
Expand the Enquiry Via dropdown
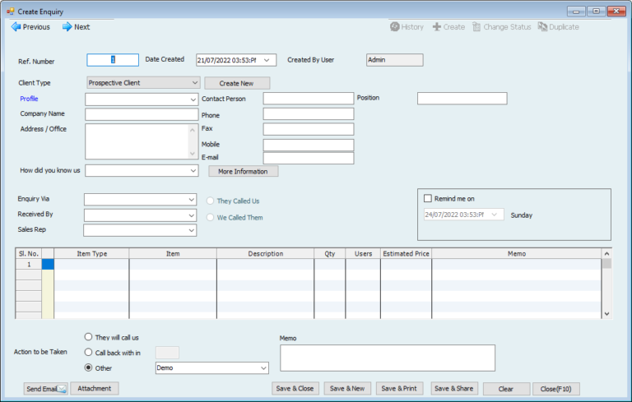coord(192,200)
